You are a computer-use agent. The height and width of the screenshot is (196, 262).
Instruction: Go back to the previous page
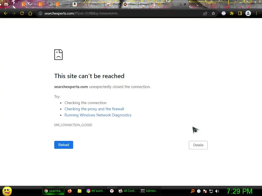coord(6,13)
